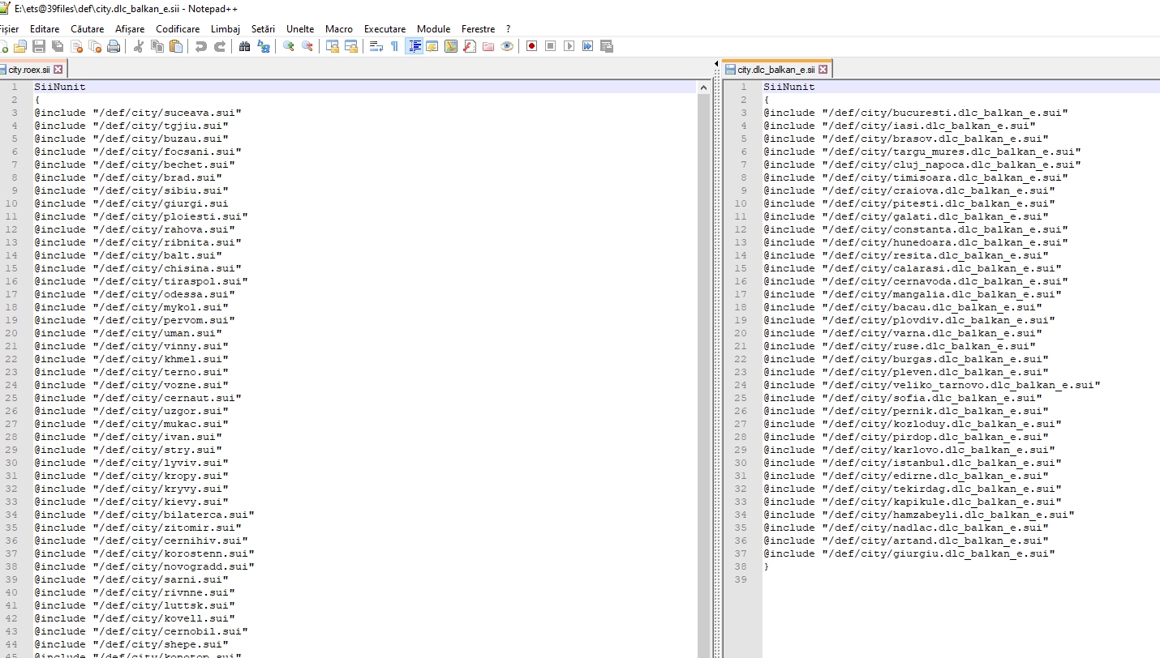Open the ? help menu
Screen dimensions: 1160x658
click(x=508, y=29)
